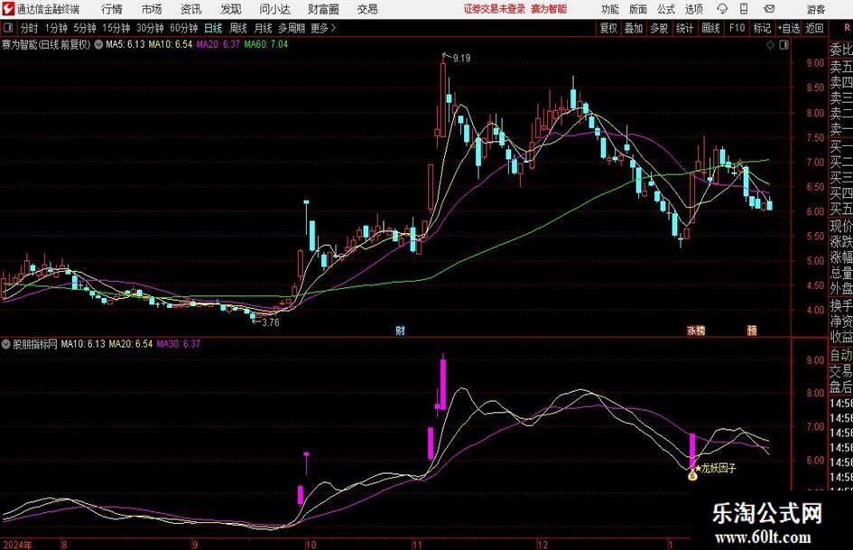The height and width of the screenshot is (550, 853).
Task: Click the 股朋指标网 indicator name
Action: tap(35, 344)
